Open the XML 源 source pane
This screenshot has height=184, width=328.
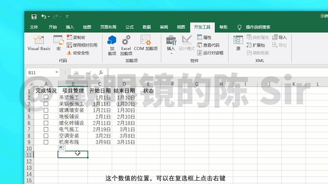[x=238, y=43]
